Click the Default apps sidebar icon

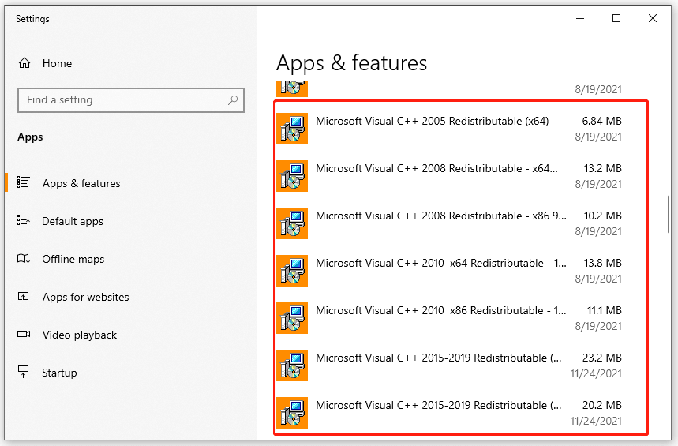pyautogui.click(x=24, y=221)
